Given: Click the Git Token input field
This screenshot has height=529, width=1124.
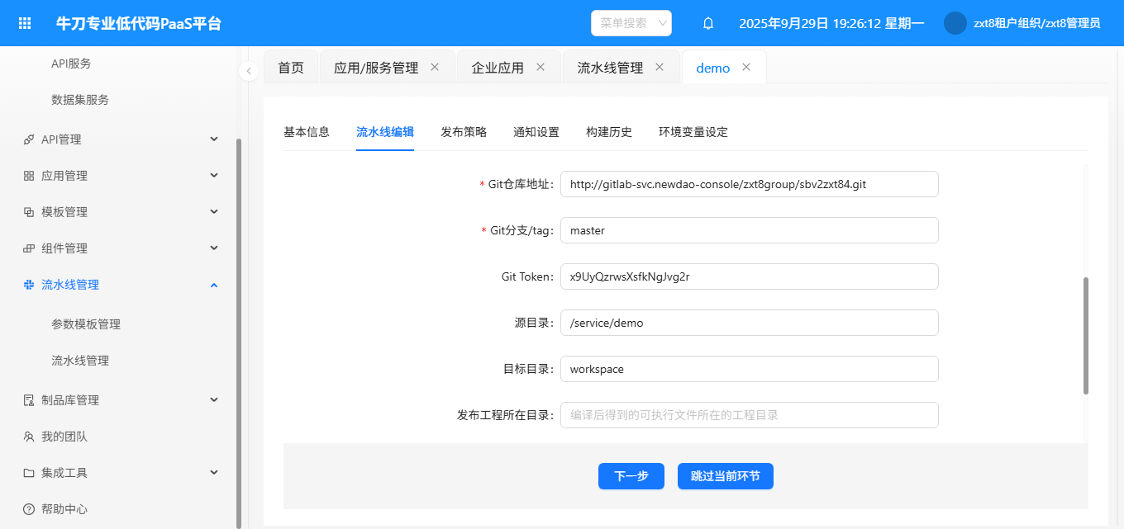Looking at the screenshot, I should tap(749, 276).
